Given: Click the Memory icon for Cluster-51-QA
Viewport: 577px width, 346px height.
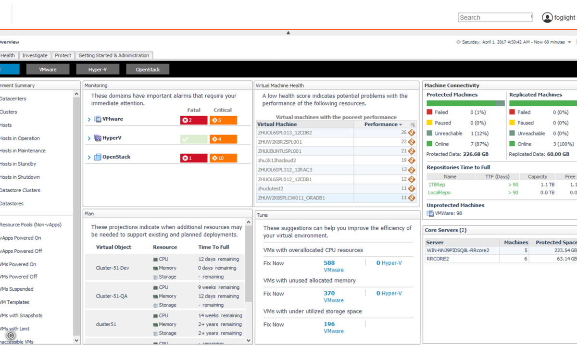Looking at the screenshot, I should pos(155,296).
